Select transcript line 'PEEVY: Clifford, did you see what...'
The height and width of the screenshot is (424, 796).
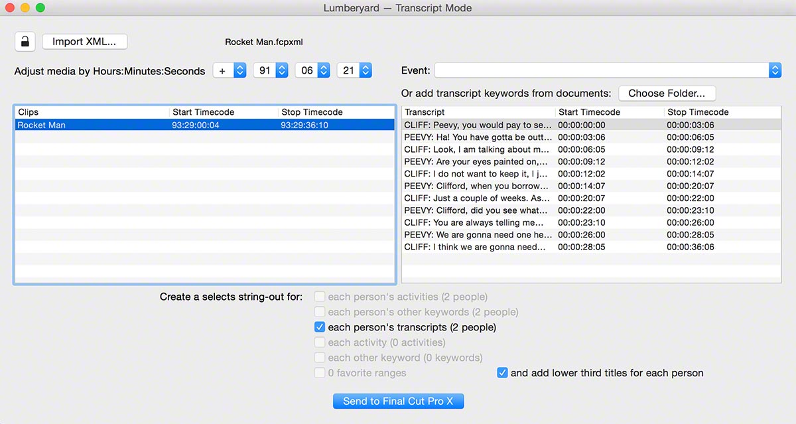point(592,210)
